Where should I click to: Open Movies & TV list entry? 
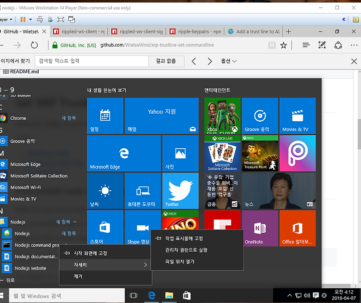39,199
